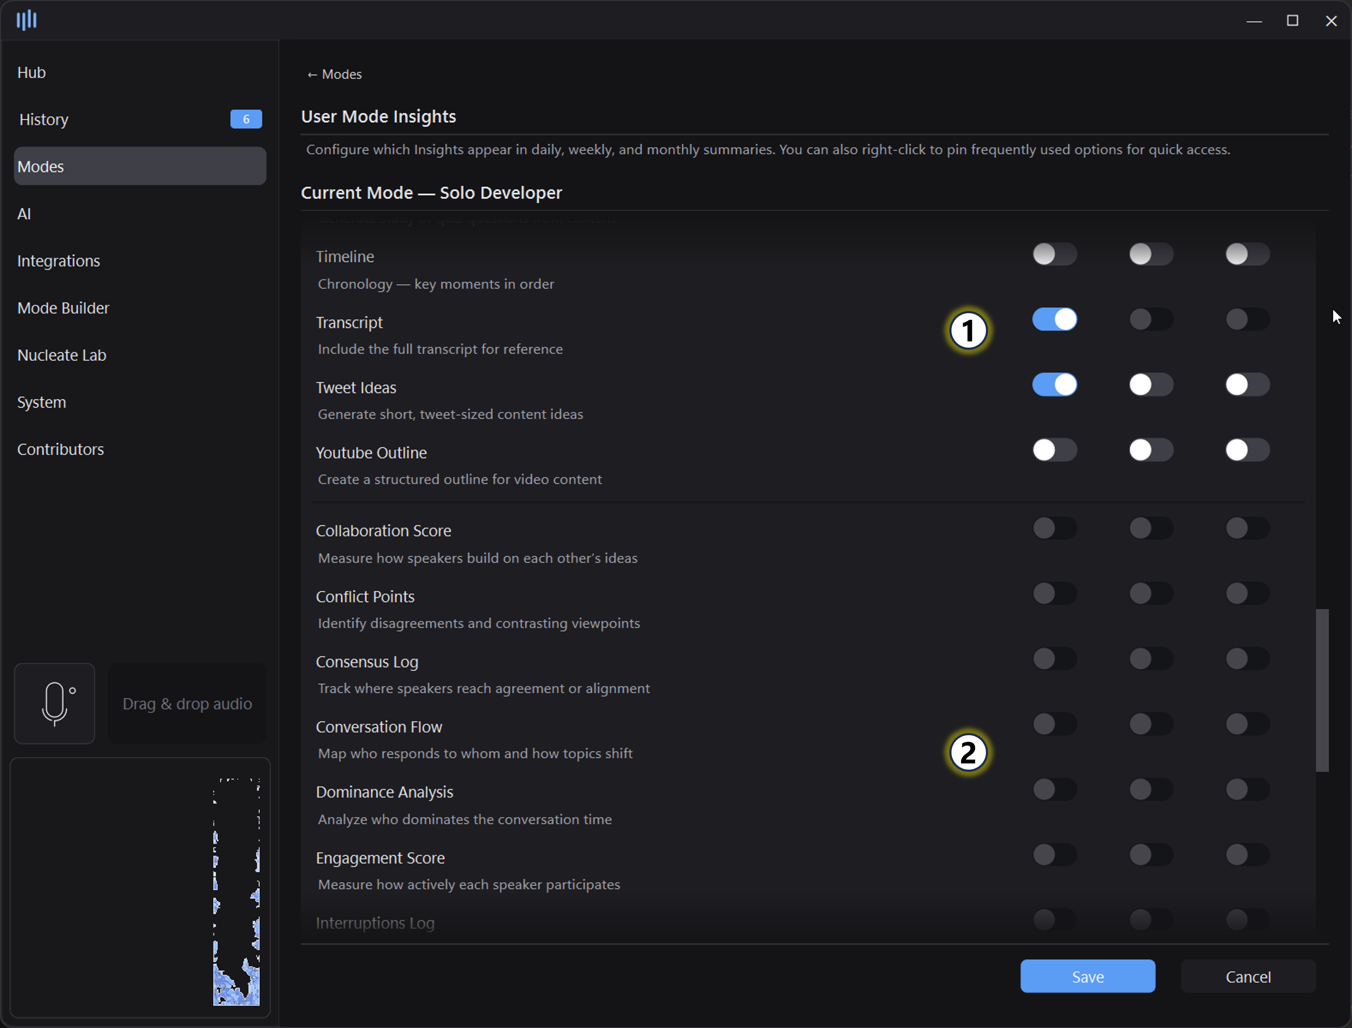Image resolution: width=1352 pixels, height=1028 pixels.
Task: Toggle Youtube Outline first column switch
Action: click(x=1055, y=450)
